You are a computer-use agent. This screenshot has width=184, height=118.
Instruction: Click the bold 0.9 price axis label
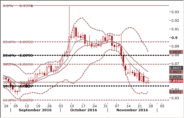coord(174,38)
